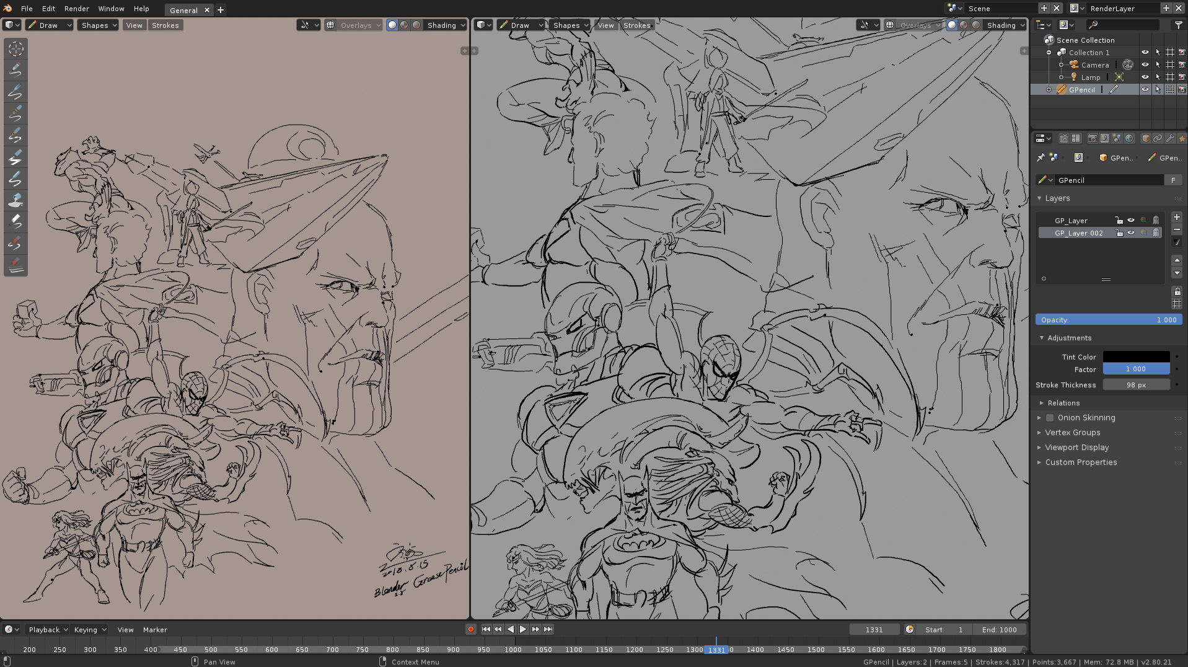Add a new scene next to Scene field

pos(1044,8)
